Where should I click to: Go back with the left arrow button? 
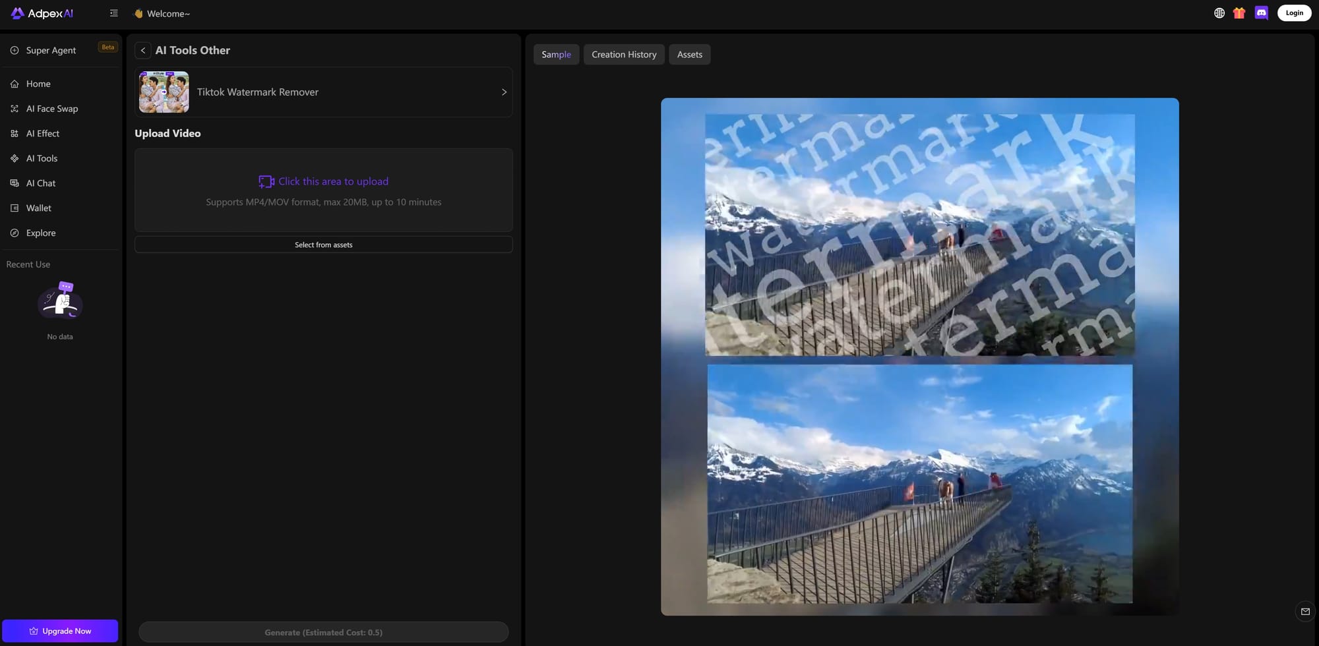[142, 50]
